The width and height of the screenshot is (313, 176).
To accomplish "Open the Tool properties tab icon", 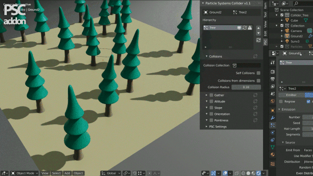I will 272,63.
